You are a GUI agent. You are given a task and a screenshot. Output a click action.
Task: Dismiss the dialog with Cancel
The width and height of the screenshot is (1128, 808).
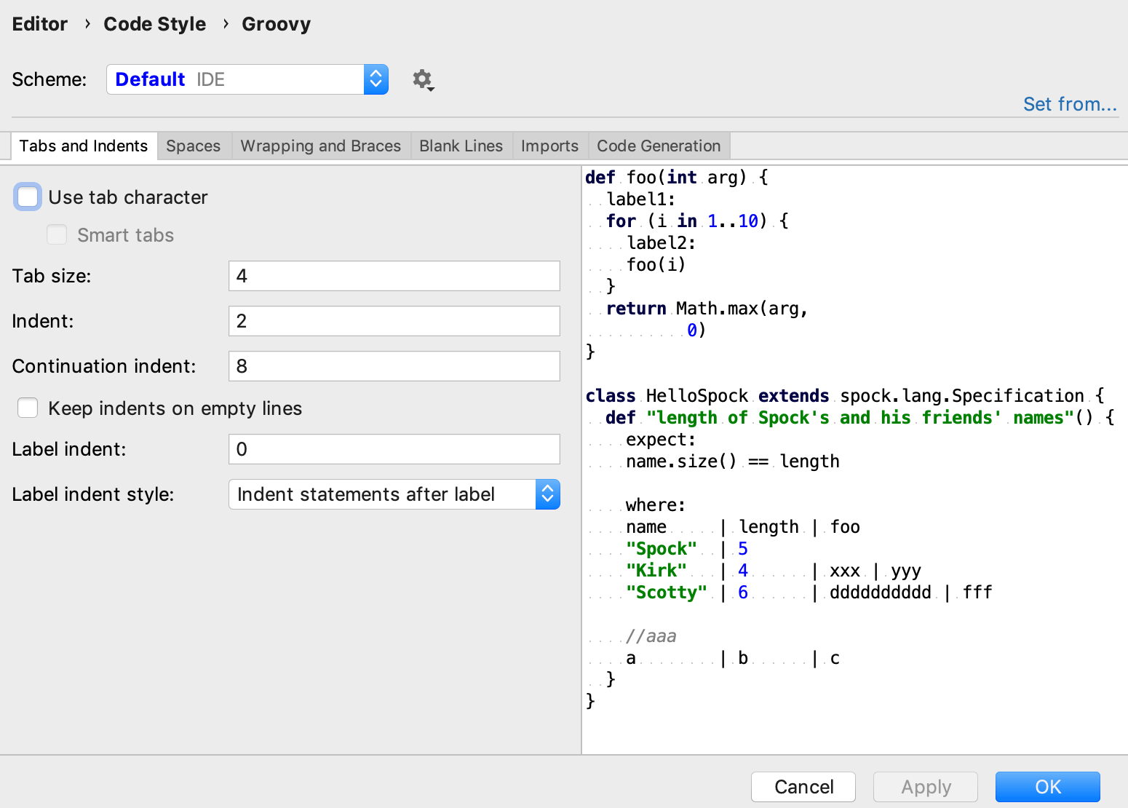tap(803, 787)
